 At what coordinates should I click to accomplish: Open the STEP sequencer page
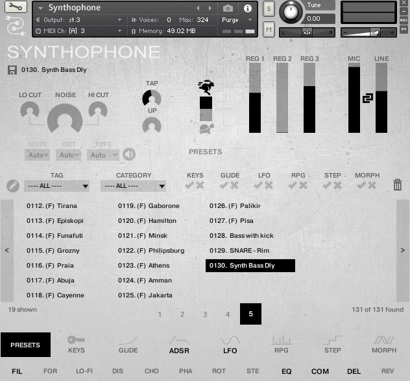(x=332, y=344)
